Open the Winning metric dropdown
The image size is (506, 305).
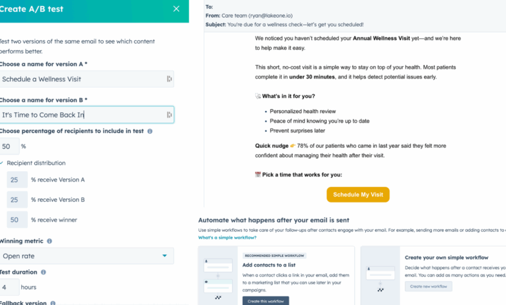click(86, 256)
